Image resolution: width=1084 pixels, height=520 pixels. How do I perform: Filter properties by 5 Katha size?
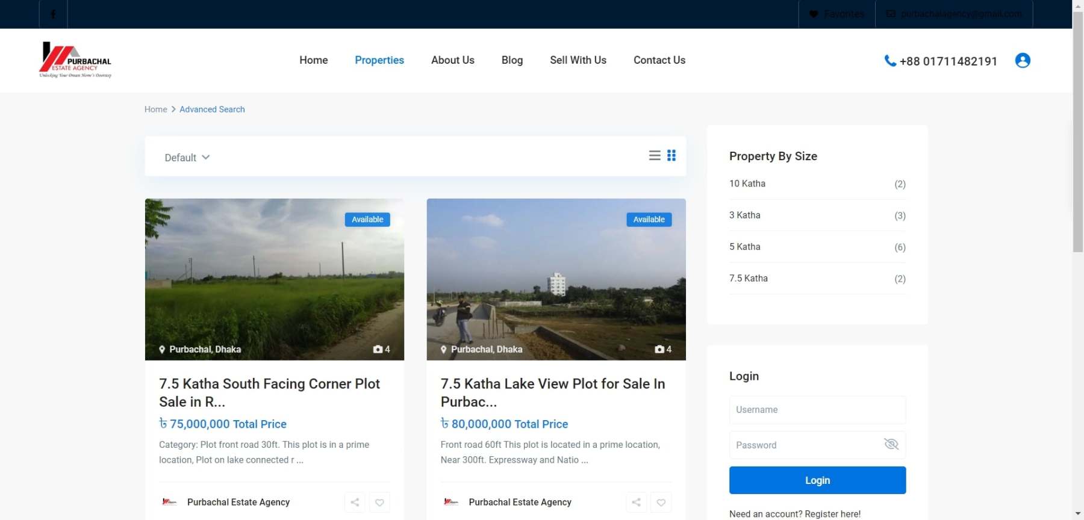(x=744, y=247)
